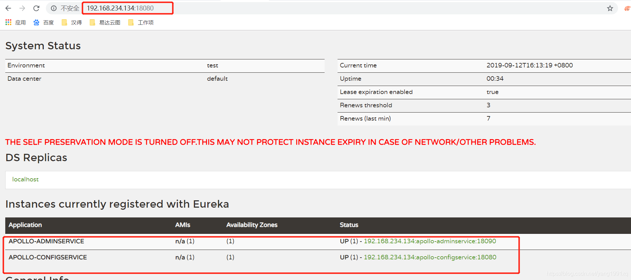Click the Uptime value 00:34

tap(495, 79)
